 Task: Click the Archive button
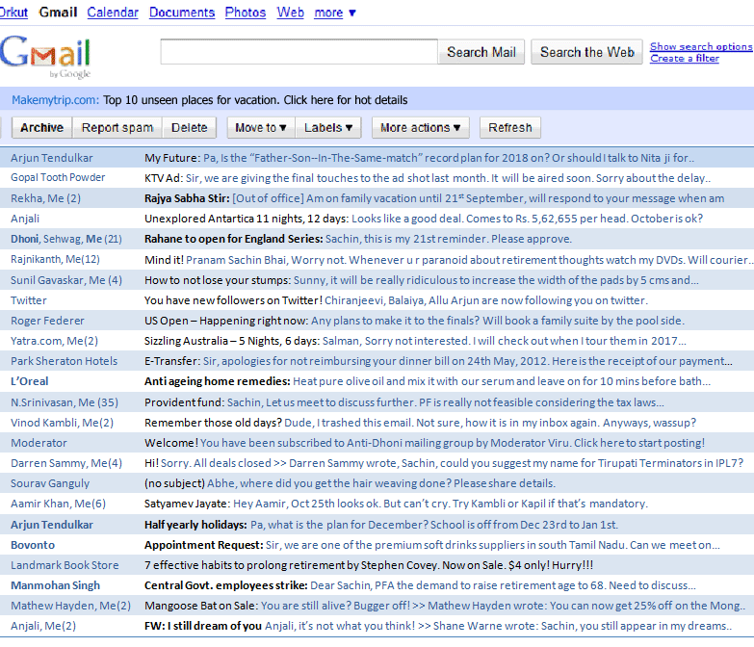pyautogui.click(x=41, y=127)
